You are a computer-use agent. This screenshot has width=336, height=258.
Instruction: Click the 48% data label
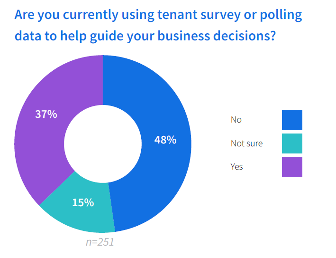(x=165, y=140)
